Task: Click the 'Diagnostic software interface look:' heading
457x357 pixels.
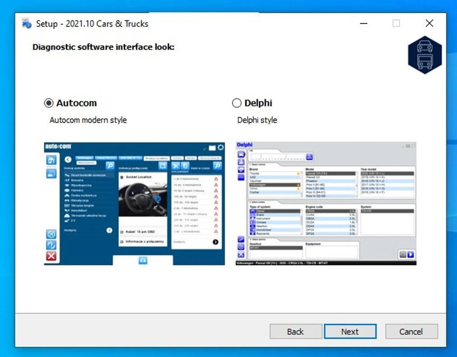Action: click(x=104, y=47)
